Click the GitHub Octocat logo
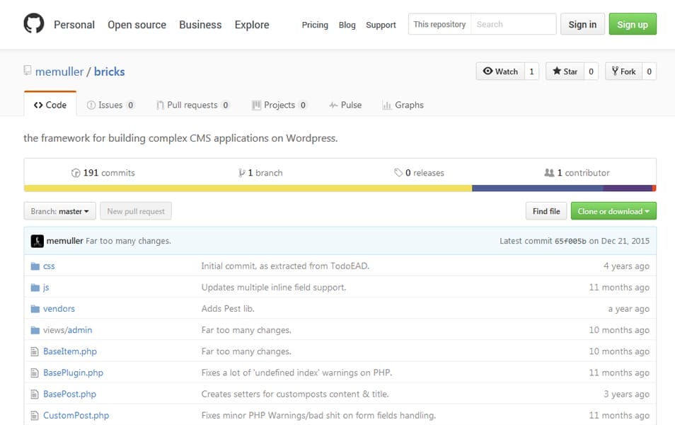The image size is (675, 425). pyautogui.click(x=33, y=23)
